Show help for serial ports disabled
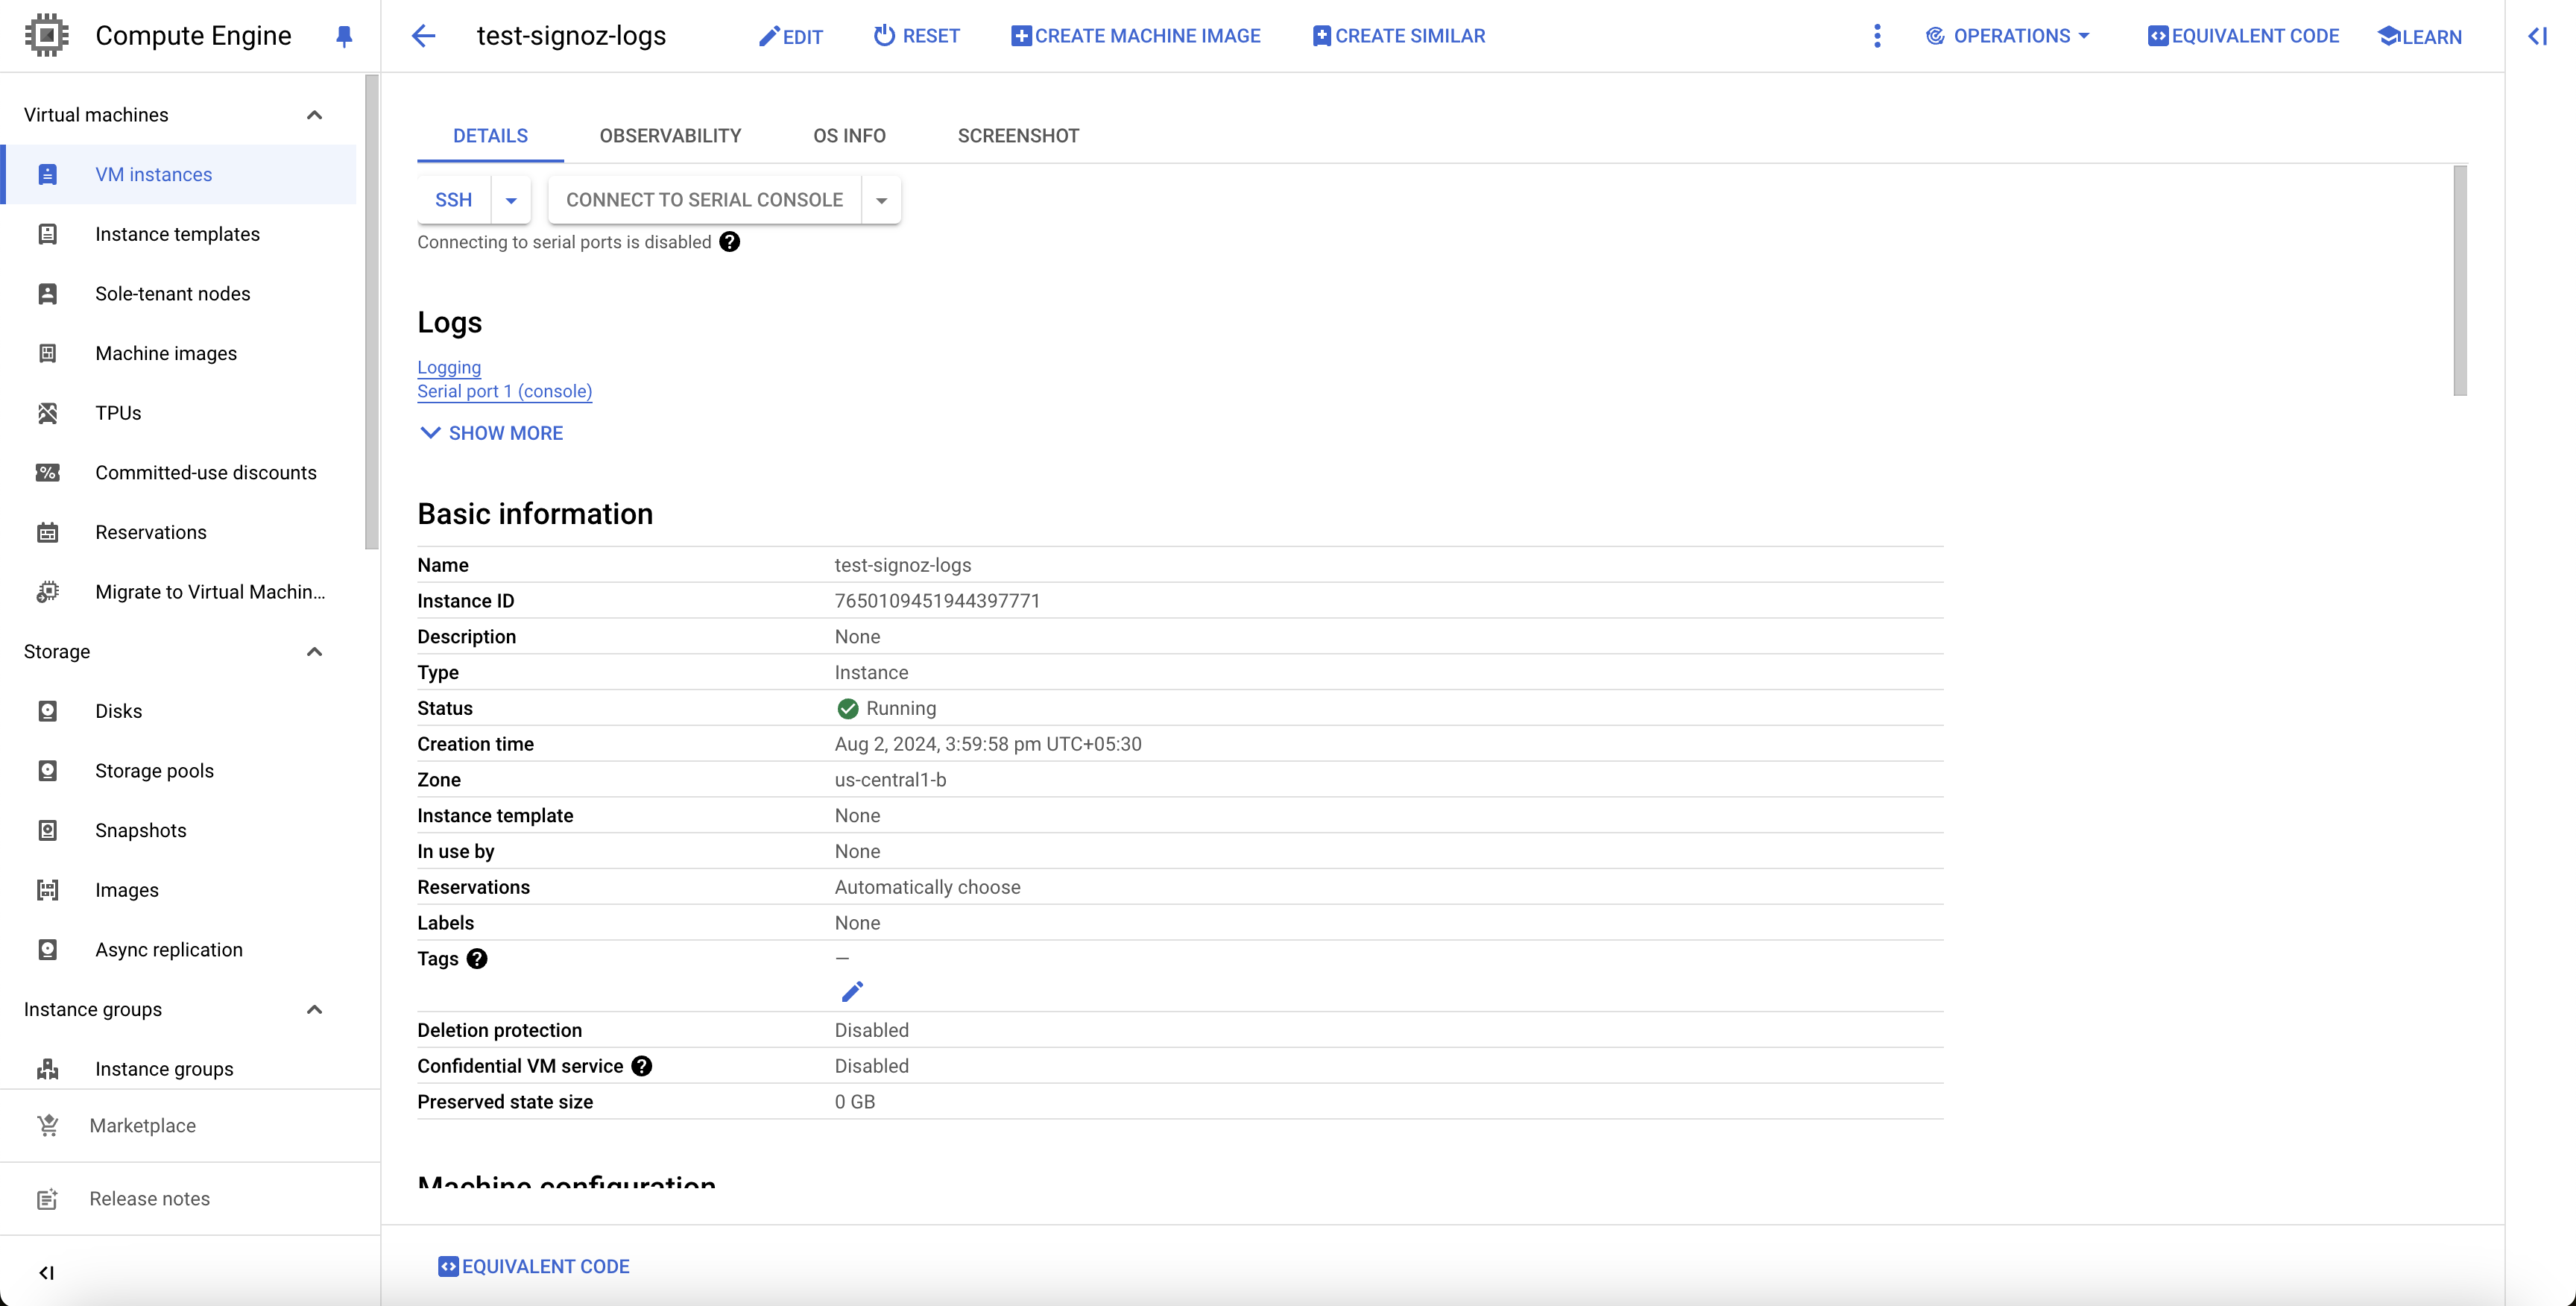 click(730, 242)
